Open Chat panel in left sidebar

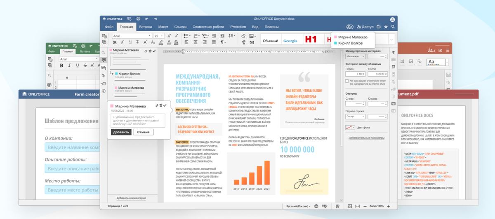[104, 68]
